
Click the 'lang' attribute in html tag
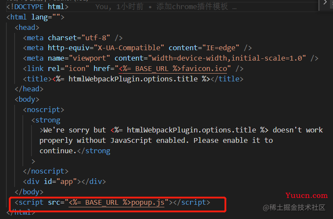(39, 17)
